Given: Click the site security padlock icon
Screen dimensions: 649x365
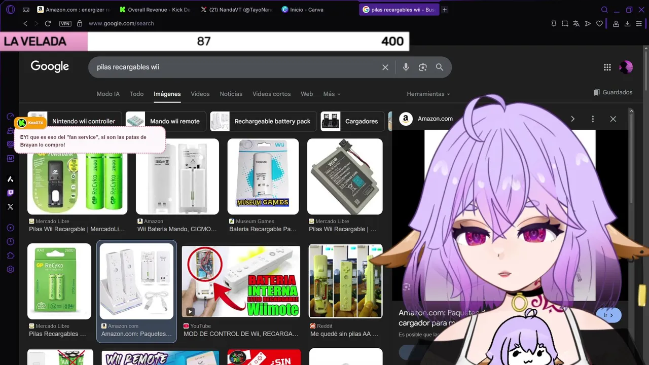Looking at the screenshot, I should (x=80, y=23).
